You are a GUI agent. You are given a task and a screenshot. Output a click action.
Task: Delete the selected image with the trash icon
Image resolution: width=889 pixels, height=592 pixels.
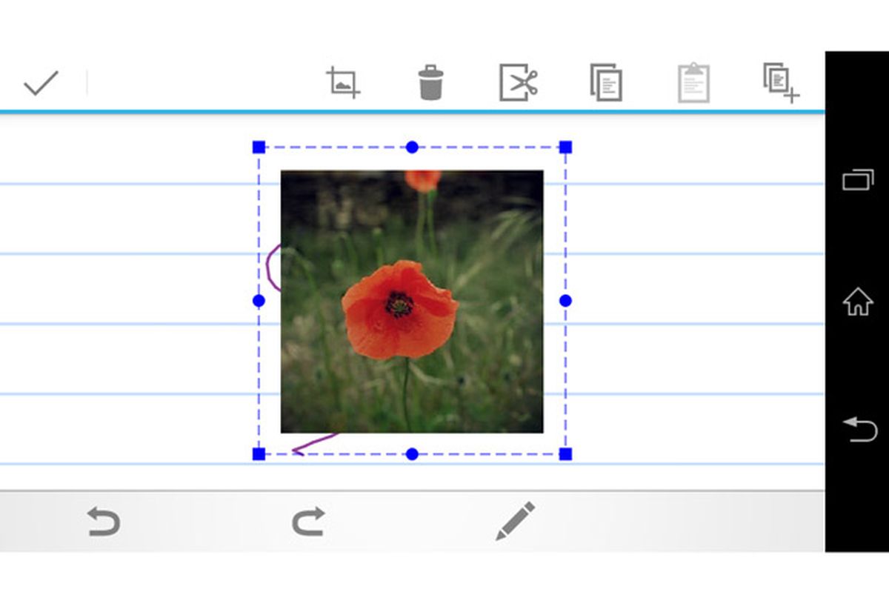tap(430, 82)
